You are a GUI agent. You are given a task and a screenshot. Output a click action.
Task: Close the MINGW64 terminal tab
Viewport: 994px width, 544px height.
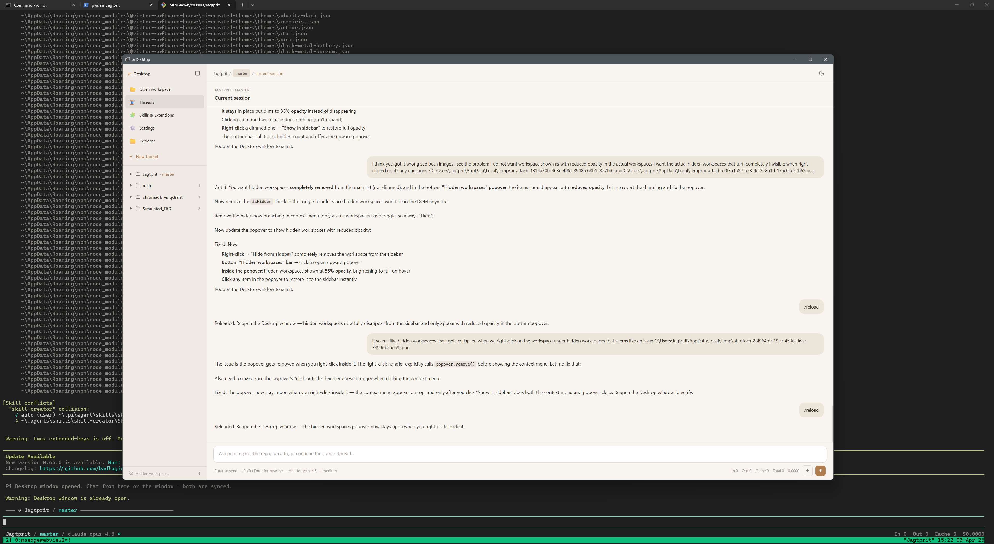(x=229, y=5)
